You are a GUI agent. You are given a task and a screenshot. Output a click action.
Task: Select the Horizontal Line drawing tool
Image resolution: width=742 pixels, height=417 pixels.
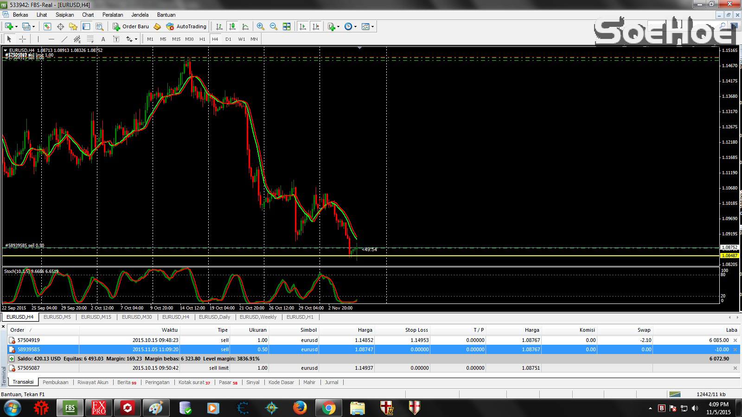[51, 38]
